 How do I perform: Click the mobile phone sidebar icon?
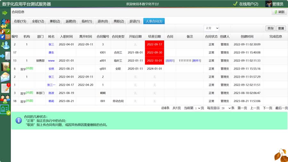coord(5,56)
